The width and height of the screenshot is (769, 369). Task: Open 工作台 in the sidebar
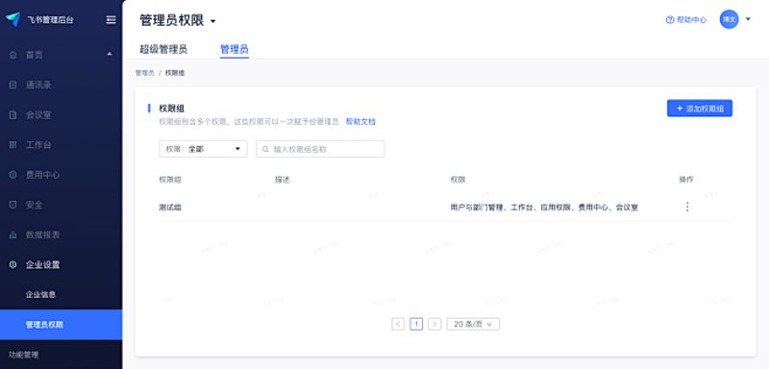(38, 145)
